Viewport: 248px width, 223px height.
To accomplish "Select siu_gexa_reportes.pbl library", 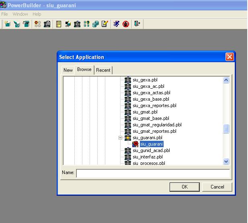I will (x=154, y=105).
